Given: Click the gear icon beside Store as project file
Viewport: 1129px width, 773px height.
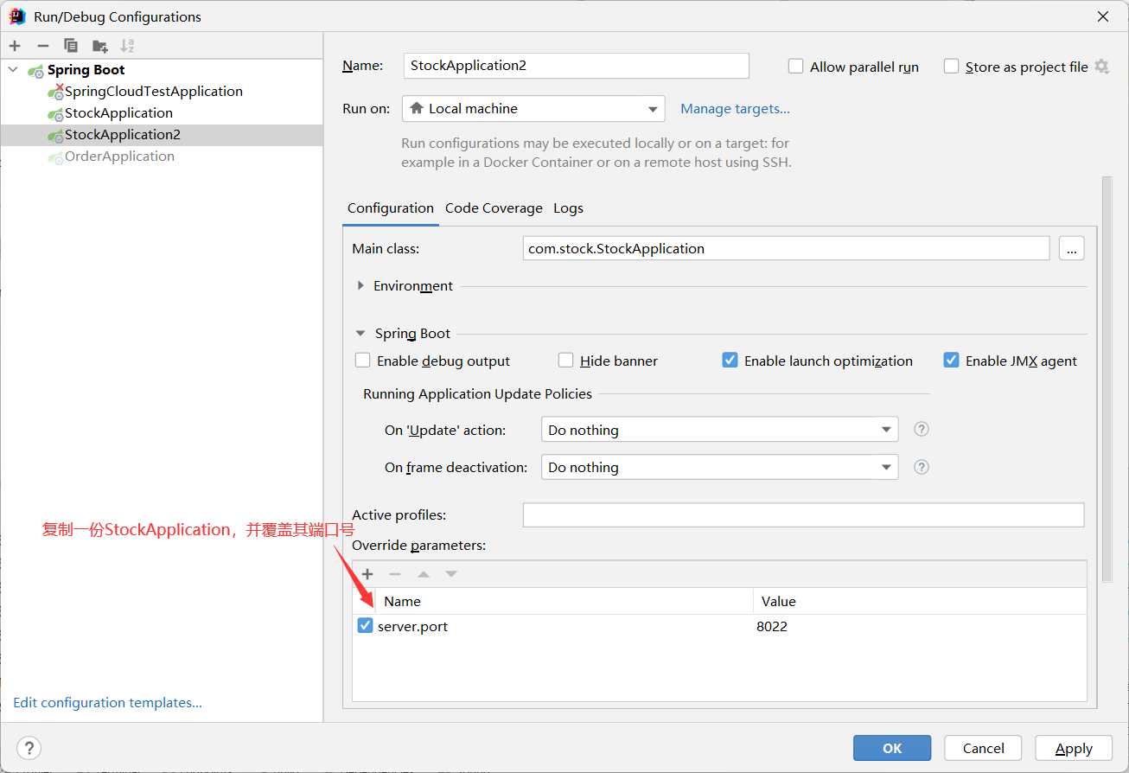Looking at the screenshot, I should coord(1101,67).
